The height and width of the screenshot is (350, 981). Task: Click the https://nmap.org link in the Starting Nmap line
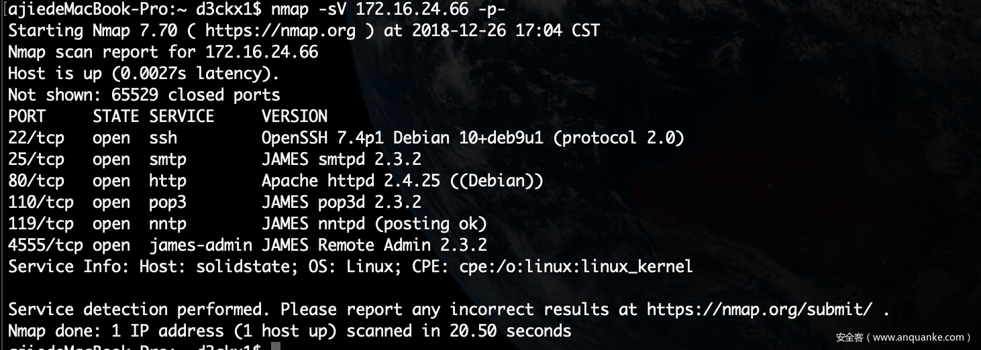click(x=280, y=31)
